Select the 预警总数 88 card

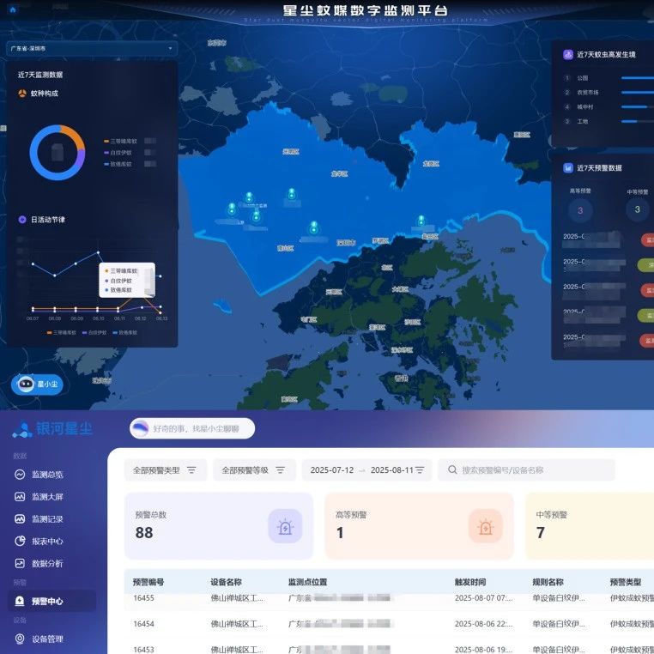coord(219,526)
